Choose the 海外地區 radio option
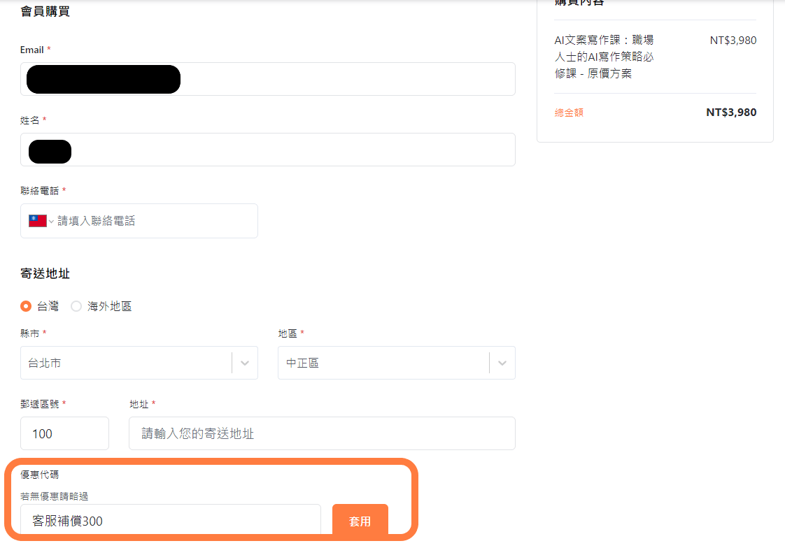The image size is (785, 548). 76,306
